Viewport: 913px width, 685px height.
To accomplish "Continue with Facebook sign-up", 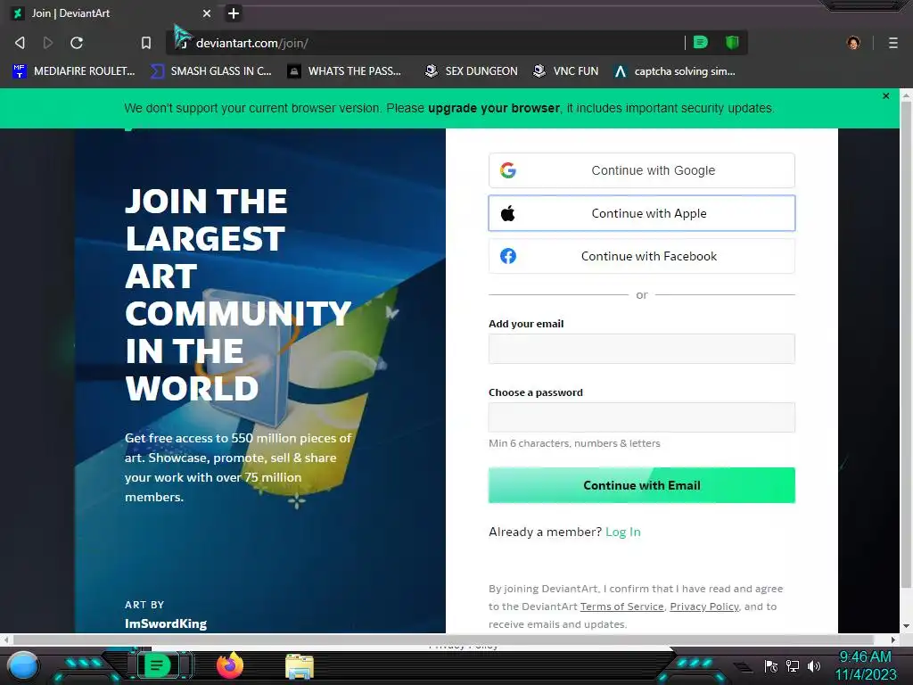I will click(642, 256).
